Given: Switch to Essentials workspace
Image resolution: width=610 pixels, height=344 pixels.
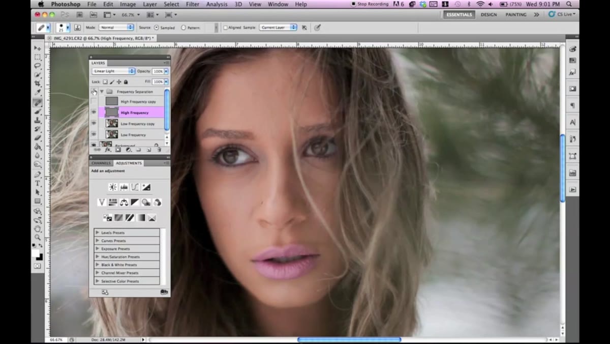Looking at the screenshot, I should click(459, 15).
